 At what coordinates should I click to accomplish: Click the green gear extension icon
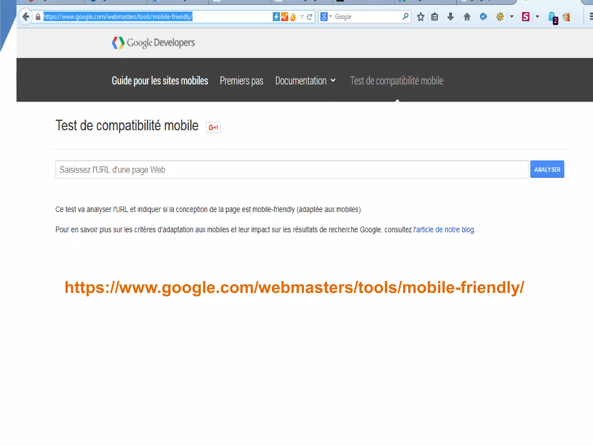[500, 17]
